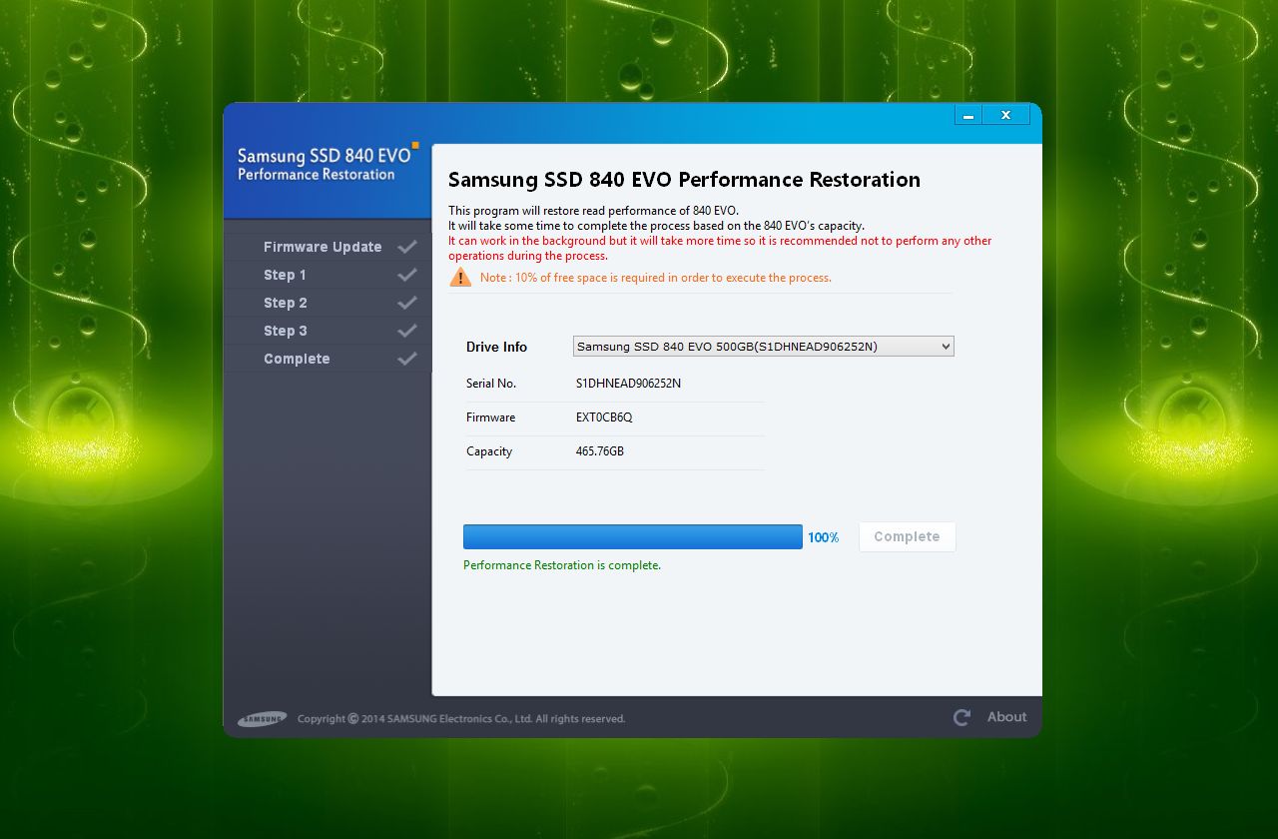Open the About link

[1006, 717]
